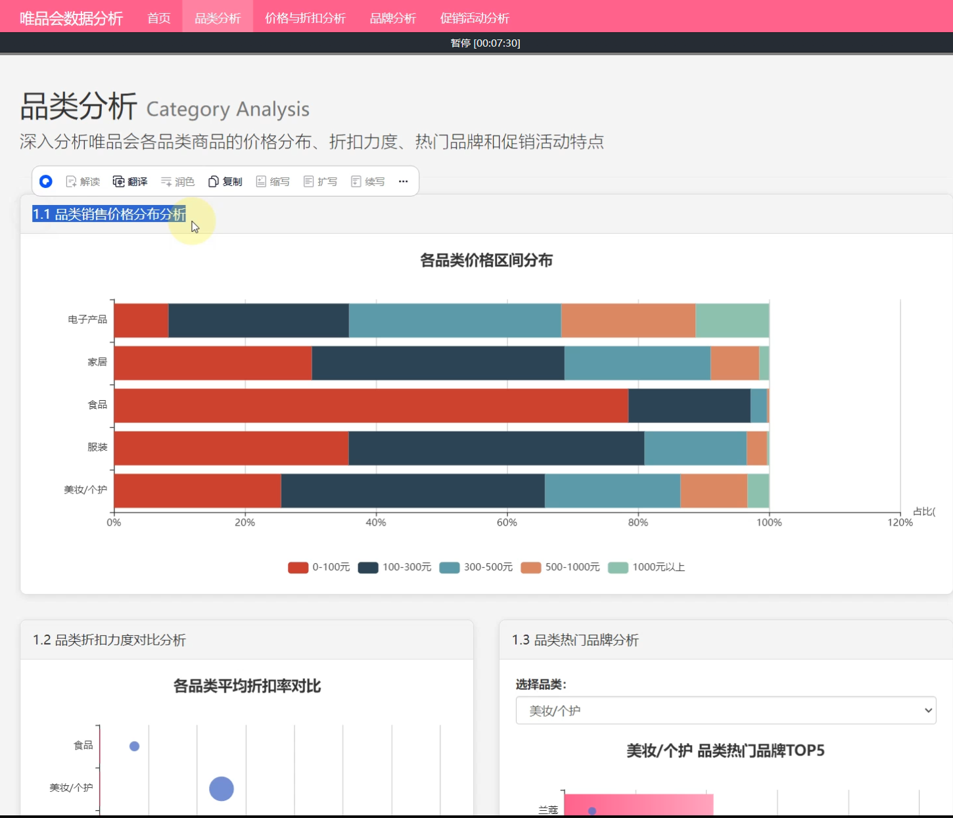Click the heading 1.2 品类折扣力度对比分析
This screenshot has height=818, width=953.
tap(109, 640)
